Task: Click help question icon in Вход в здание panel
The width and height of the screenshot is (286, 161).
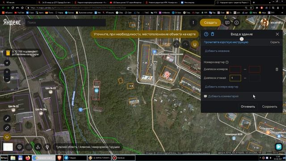Action: (206, 34)
